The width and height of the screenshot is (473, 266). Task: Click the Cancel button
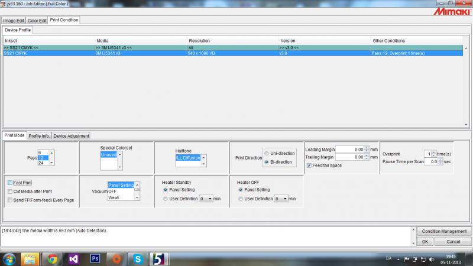click(453, 242)
